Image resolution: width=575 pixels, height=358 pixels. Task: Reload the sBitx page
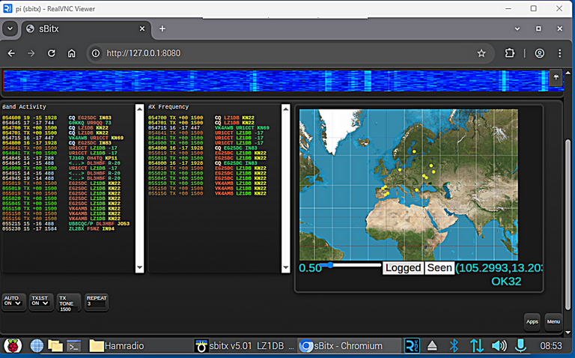point(52,53)
